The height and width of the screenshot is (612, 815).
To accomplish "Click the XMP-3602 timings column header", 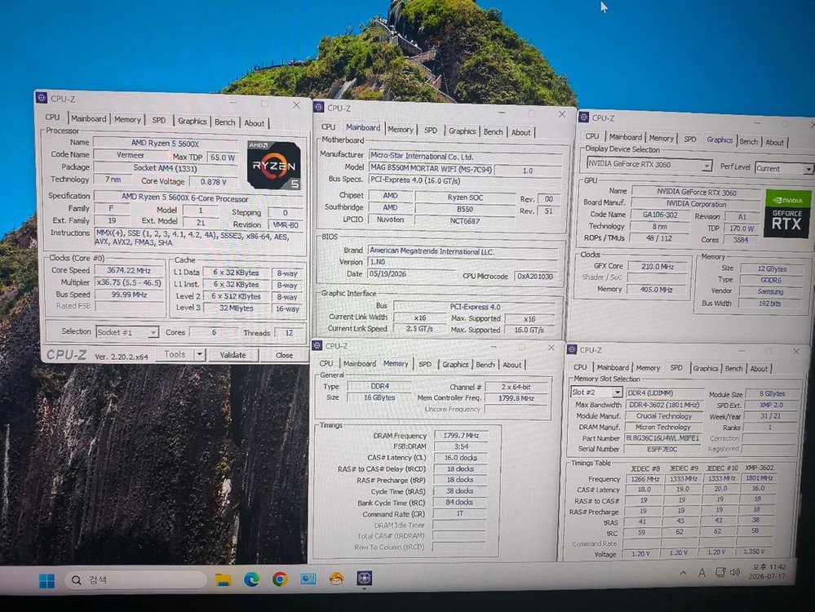I will click(760, 468).
